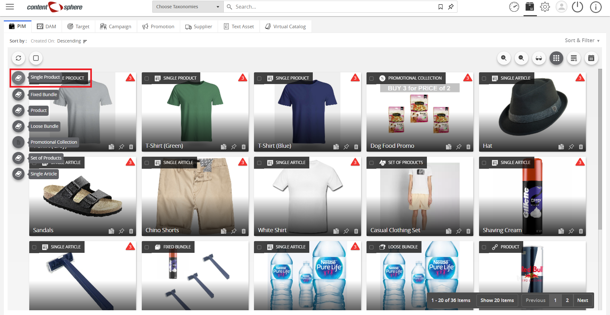Open the dashboard gauge icon
610x315 pixels.
(514, 7)
